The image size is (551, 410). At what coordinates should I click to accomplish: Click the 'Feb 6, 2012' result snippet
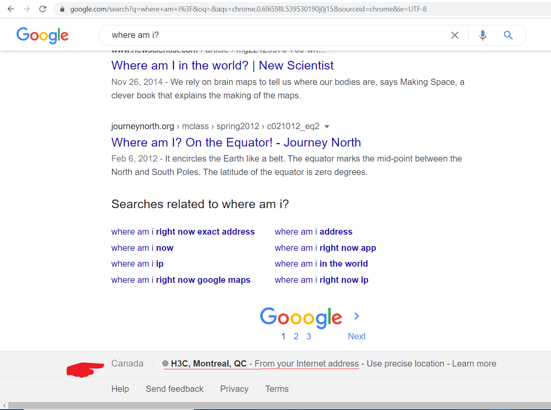(x=287, y=166)
